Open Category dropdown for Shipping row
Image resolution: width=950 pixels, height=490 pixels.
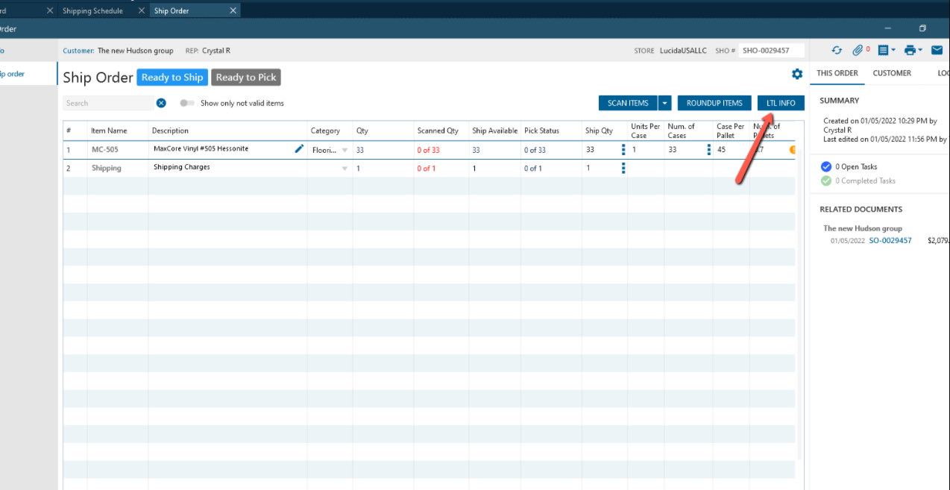click(x=345, y=169)
